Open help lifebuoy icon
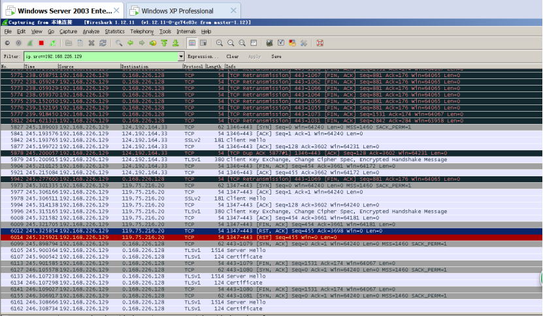543x316 pixels. point(320,43)
